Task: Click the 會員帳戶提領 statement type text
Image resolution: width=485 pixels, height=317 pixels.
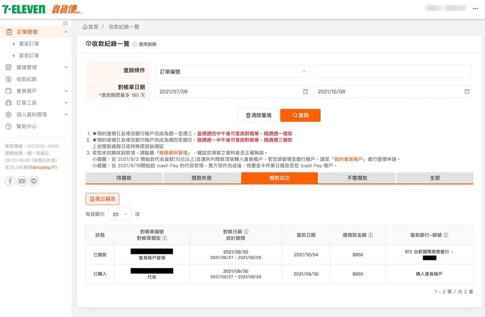Action: click(x=152, y=258)
